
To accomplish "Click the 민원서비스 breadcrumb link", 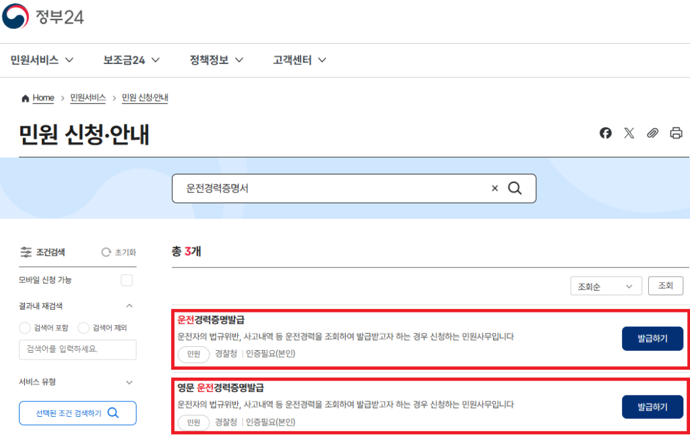I will [x=88, y=98].
